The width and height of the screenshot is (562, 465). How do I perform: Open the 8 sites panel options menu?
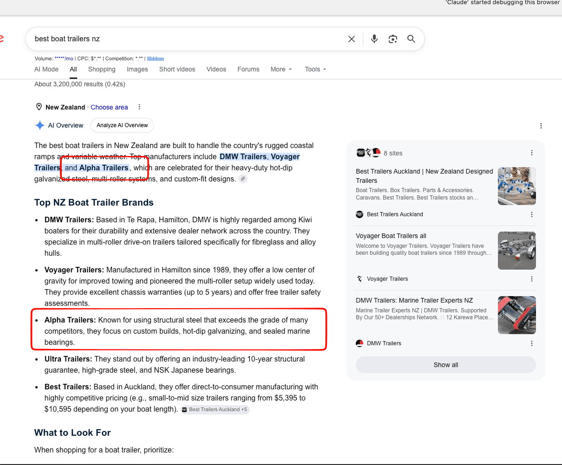pos(532,153)
